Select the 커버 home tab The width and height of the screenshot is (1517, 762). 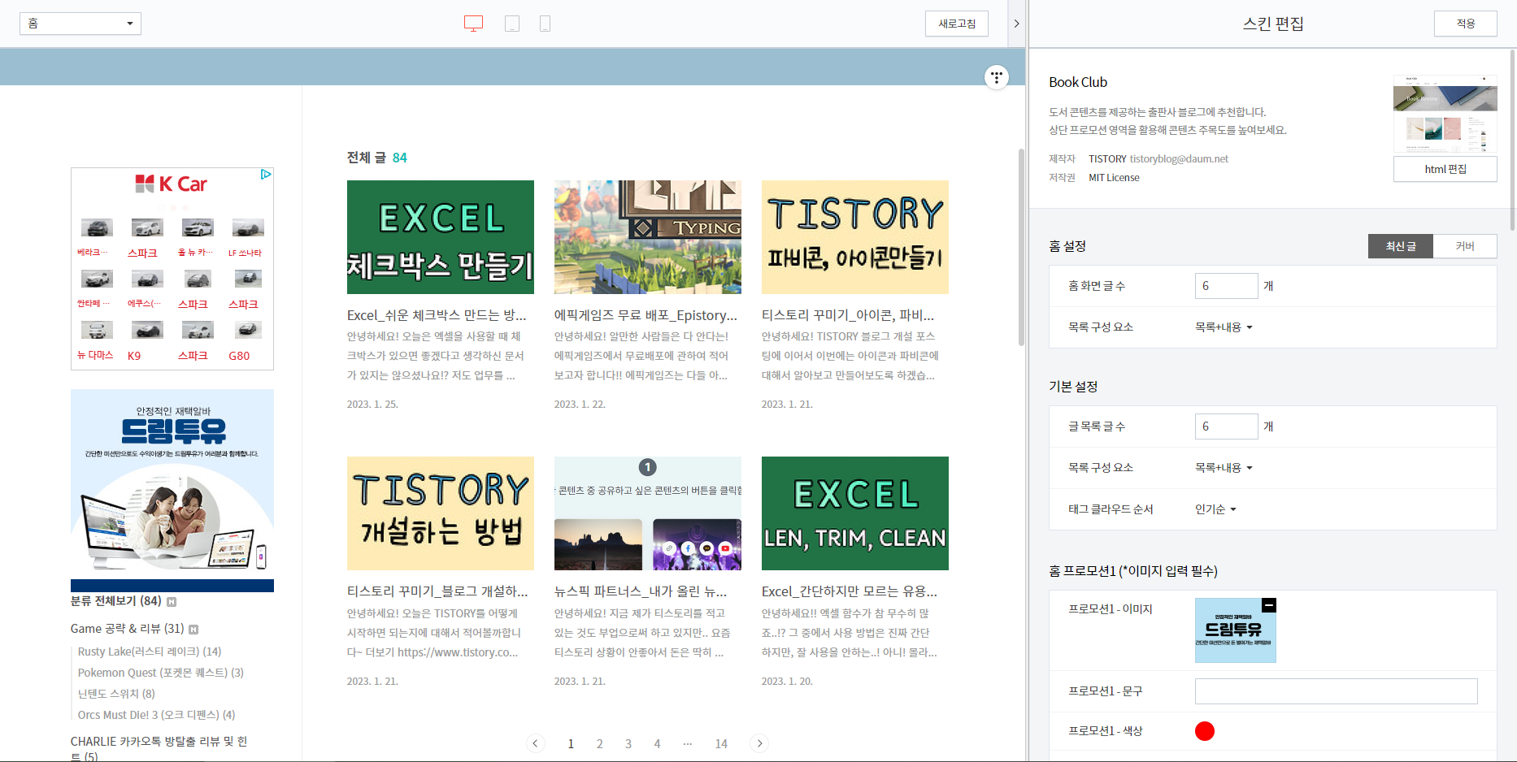tap(1465, 246)
